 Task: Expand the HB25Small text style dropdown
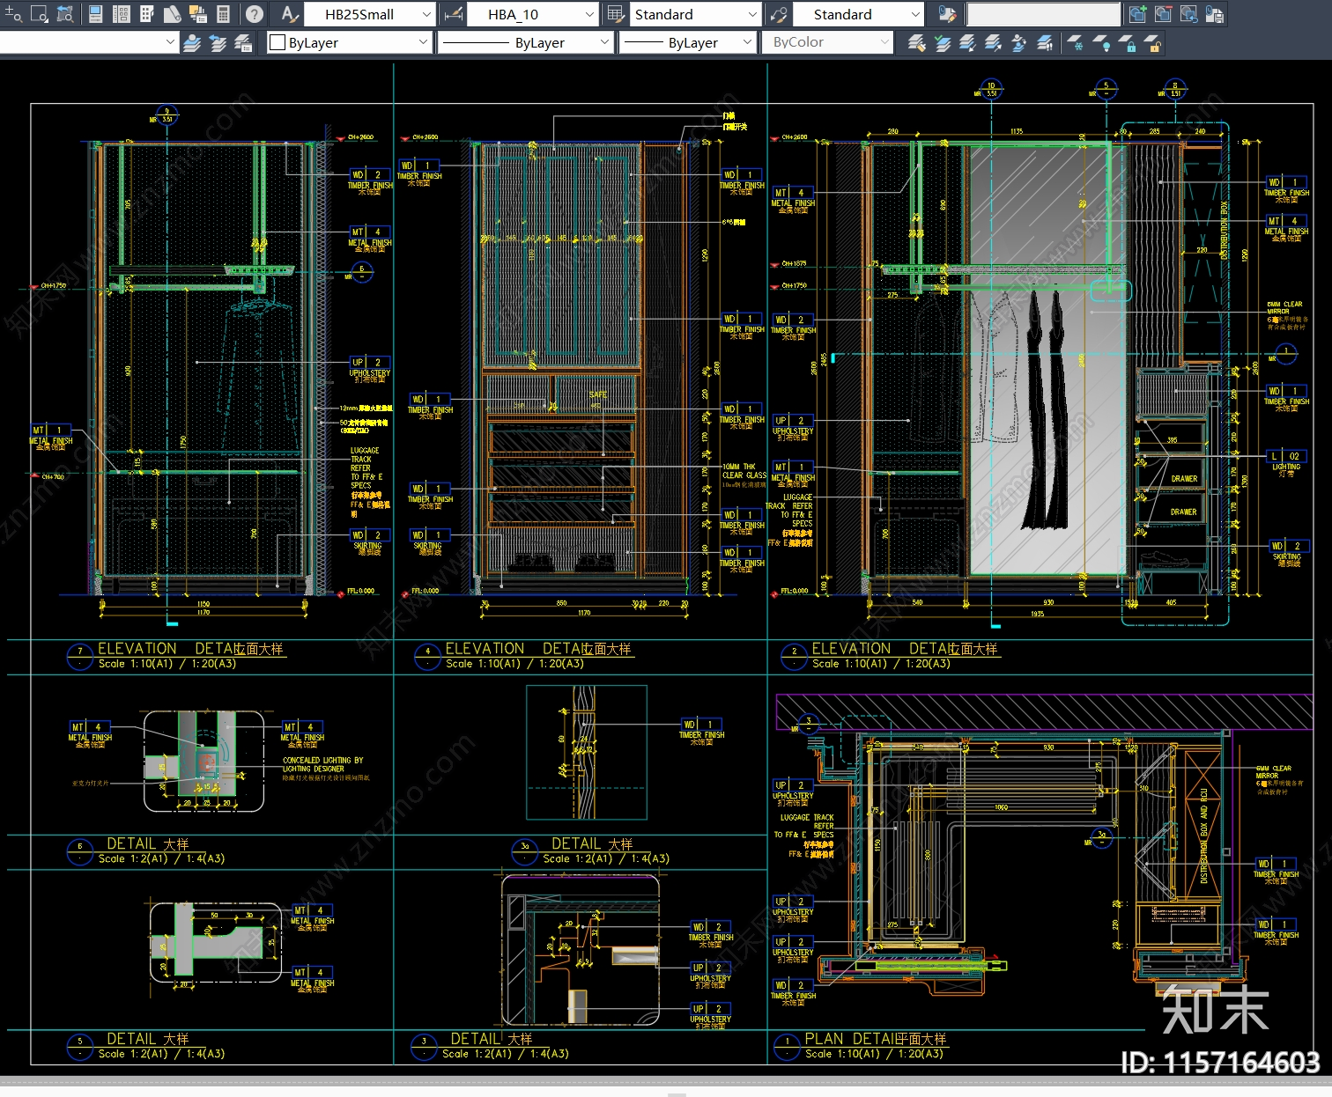[426, 14]
